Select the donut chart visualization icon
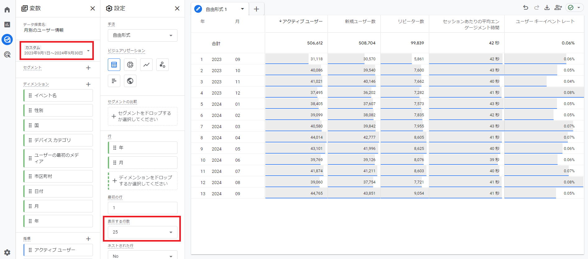Screen dimensions: 588x259 [x=130, y=65]
